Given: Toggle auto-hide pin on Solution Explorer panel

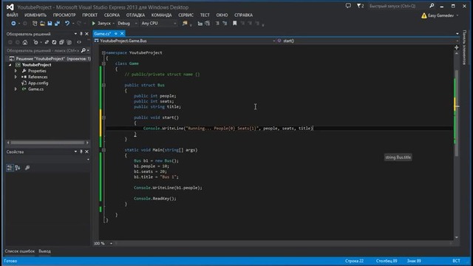Looking at the screenshot, I should [x=81, y=34].
